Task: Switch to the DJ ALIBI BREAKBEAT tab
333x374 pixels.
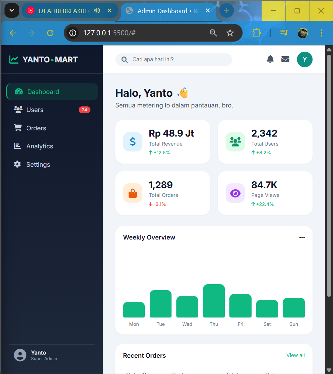Action: (x=64, y=11)
